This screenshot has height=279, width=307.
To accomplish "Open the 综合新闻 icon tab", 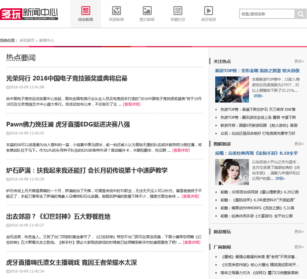I will click(x=86, y=10).
